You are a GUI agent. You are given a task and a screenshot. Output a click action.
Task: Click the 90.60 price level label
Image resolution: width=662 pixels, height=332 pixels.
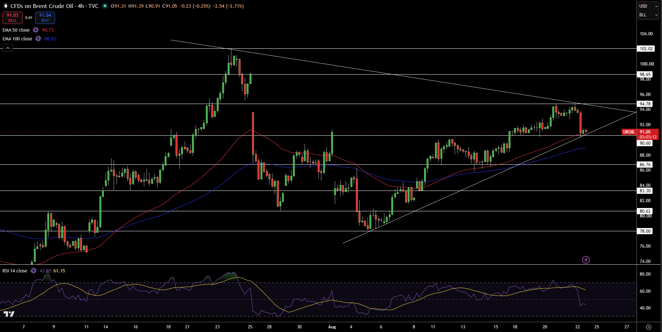tap(645, 143)
